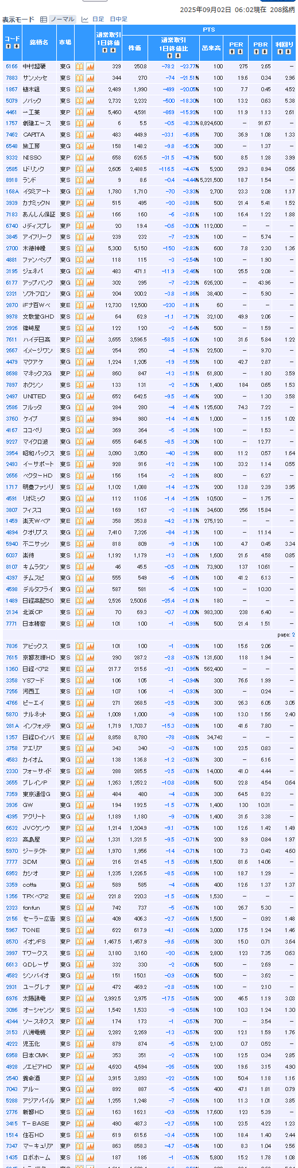Go to page 2 link
The image size is (298, 1168).
(x=293, y=635)
